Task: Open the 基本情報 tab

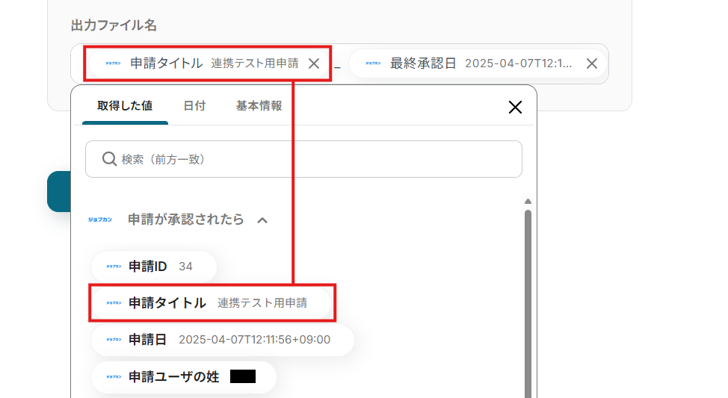Action: [x=259, y=106]
